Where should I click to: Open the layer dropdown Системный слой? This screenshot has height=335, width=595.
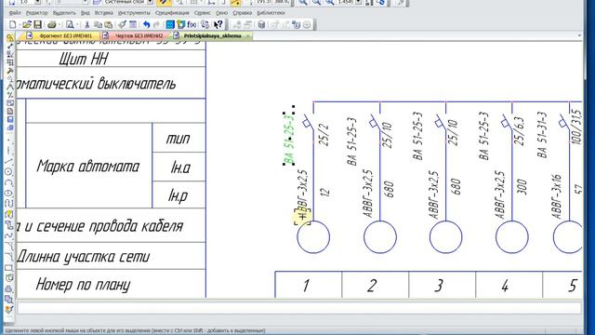pos(151,2)
